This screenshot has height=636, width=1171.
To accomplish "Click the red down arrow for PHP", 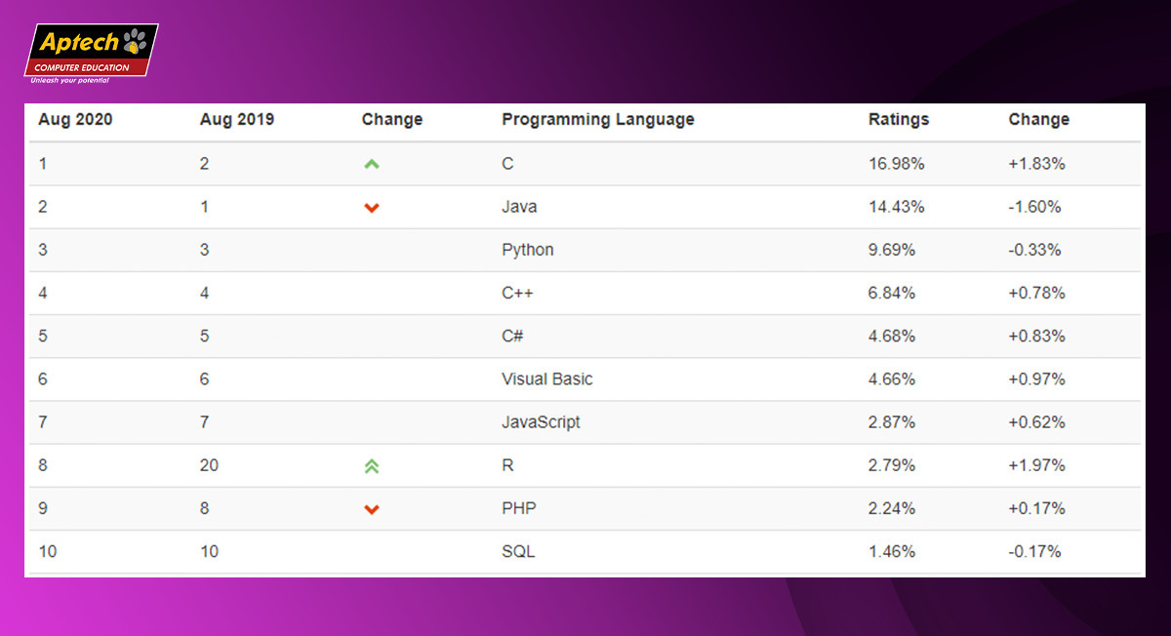I will [x=371, y=509].
